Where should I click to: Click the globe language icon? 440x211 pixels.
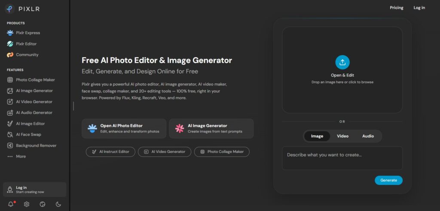[x=43, y=204]
